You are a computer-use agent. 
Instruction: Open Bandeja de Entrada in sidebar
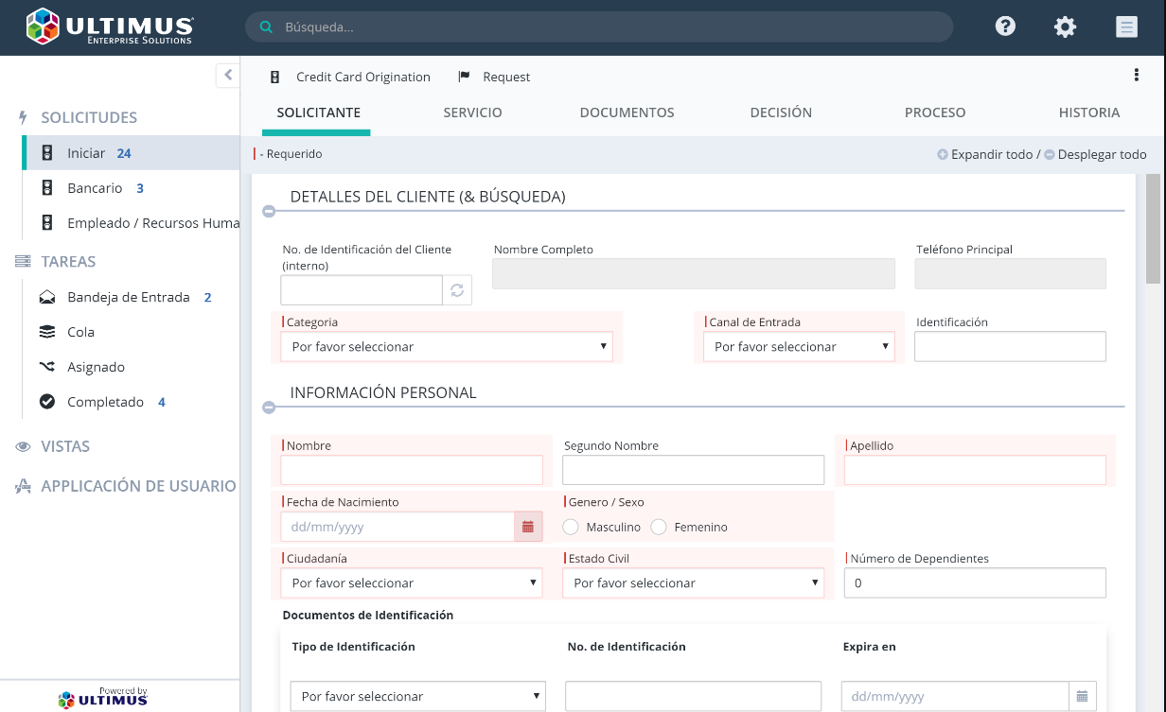click(x=128, y=297)
